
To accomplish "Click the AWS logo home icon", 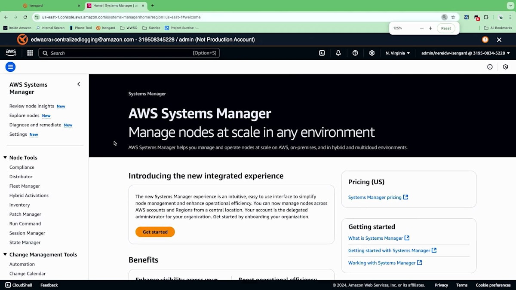I will [11, 53].
